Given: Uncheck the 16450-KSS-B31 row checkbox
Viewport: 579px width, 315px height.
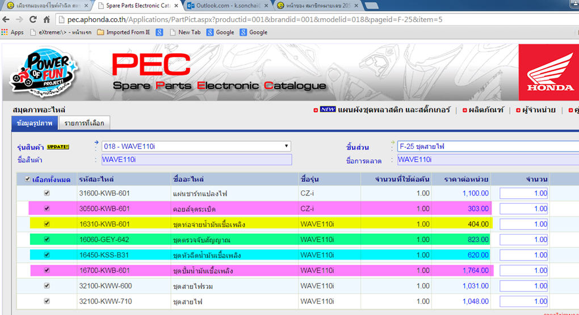Looking at the screenshot, I should (47, 255).
